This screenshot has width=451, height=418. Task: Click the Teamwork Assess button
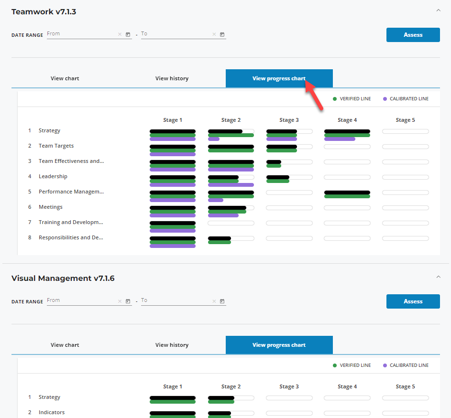413,35
